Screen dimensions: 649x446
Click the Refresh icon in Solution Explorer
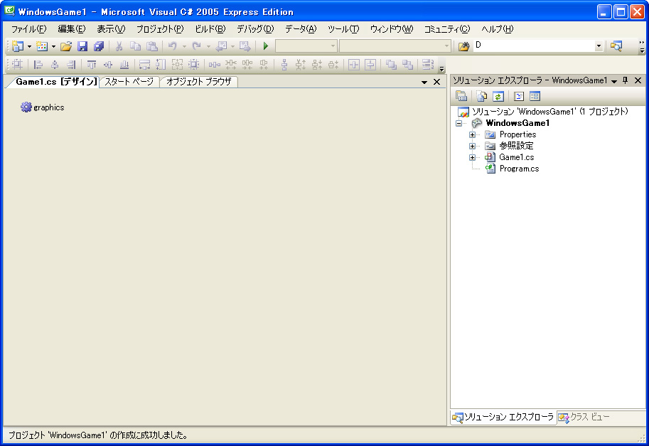click(499, 97)
